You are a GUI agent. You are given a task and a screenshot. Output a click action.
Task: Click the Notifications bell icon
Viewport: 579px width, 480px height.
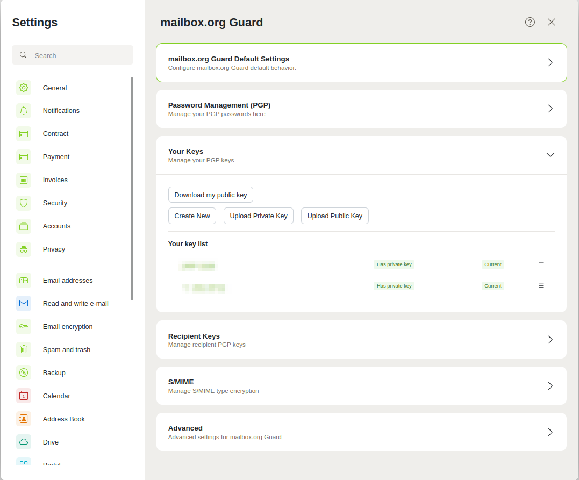(24, 111)
